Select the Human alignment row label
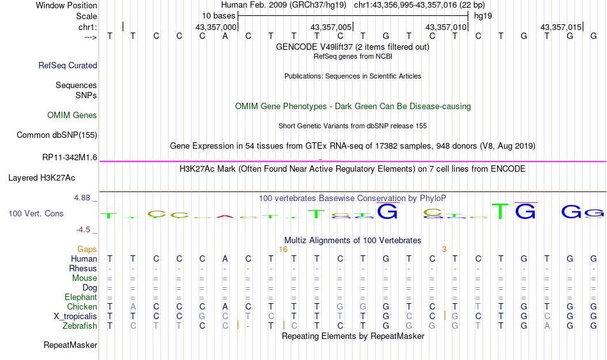 click(x=84, y=259)
